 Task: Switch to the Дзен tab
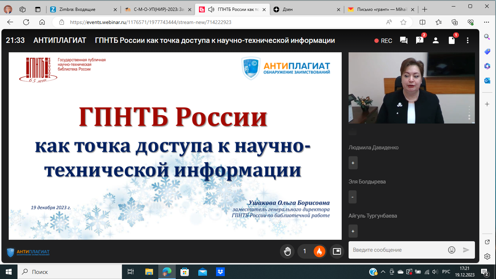coord(307,9)
